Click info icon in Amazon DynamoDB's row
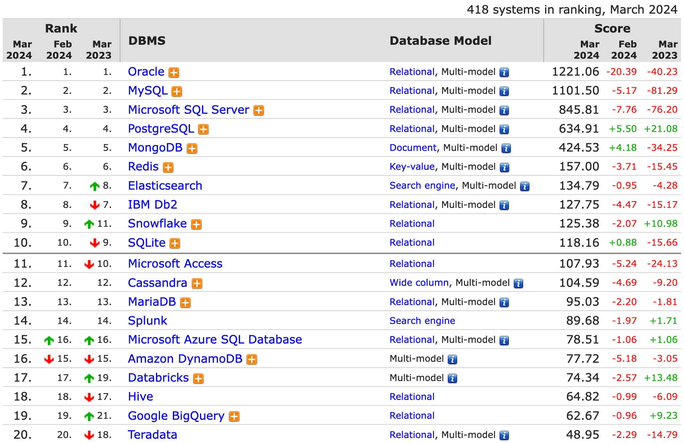 click(452, 360)
